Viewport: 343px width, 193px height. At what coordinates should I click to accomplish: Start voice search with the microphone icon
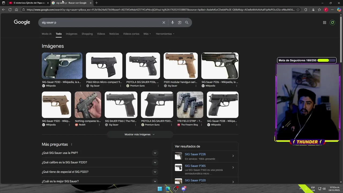173,23
